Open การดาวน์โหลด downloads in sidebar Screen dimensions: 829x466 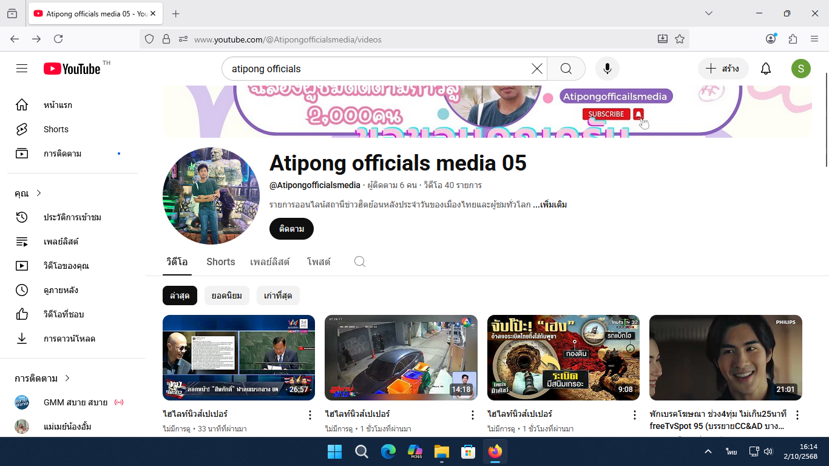pos(73,339)
